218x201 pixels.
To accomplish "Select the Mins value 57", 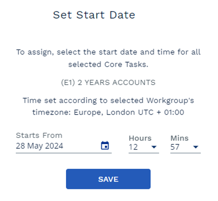I will click(175, 147).
